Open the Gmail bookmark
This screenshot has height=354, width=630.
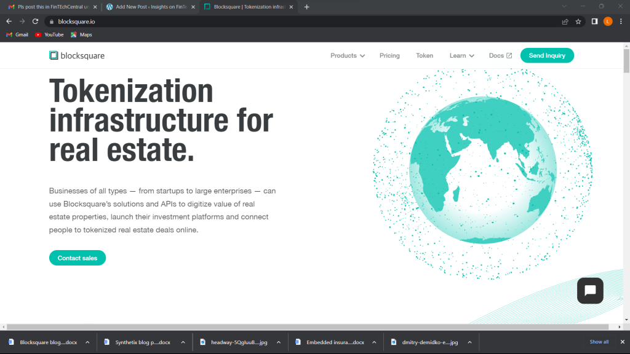17,35
